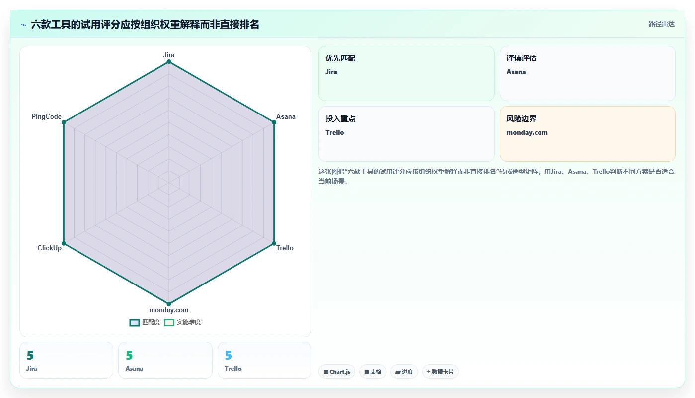
Task: Click the 表格 tag
Action: [373, 372]
